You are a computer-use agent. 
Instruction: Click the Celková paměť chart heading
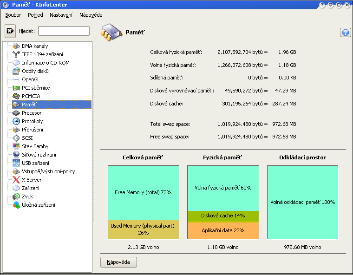click(143, 157)
